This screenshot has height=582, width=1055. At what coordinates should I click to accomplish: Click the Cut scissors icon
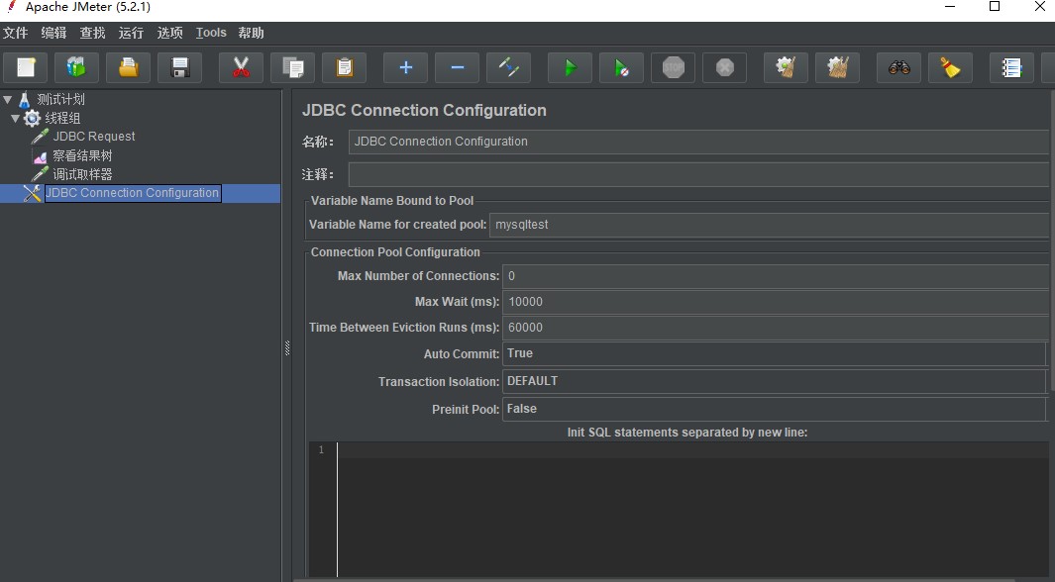241,68
